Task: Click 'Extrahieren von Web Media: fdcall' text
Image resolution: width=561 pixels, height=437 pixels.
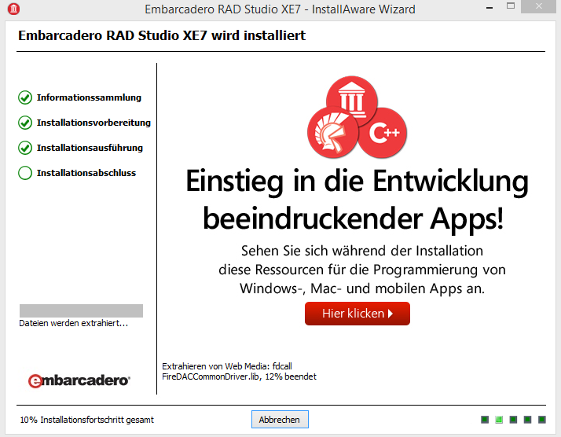Action: coord(227,366)
